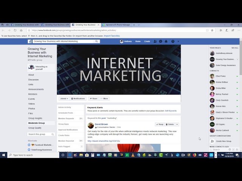
Task: Click the search icon in Search this group
Action: (x=53, y=134)
